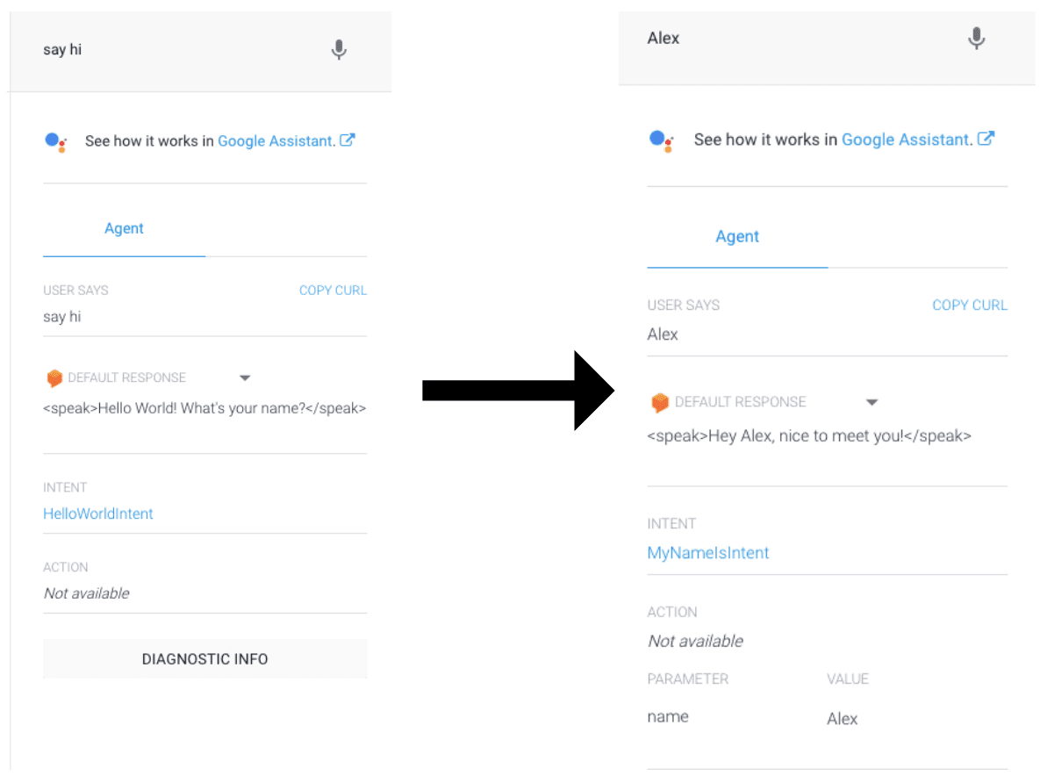
Task: Click orange Dialogflow icon beside left Default Response
Action: 54,378
